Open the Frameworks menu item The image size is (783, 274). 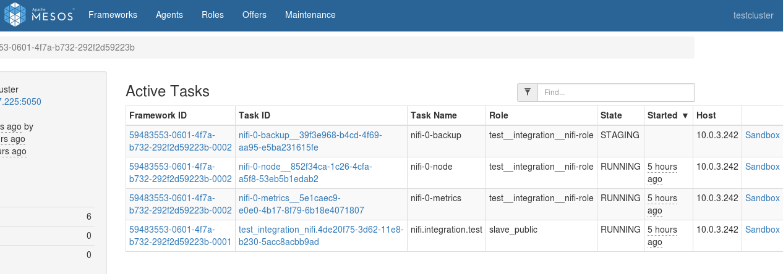113,15
